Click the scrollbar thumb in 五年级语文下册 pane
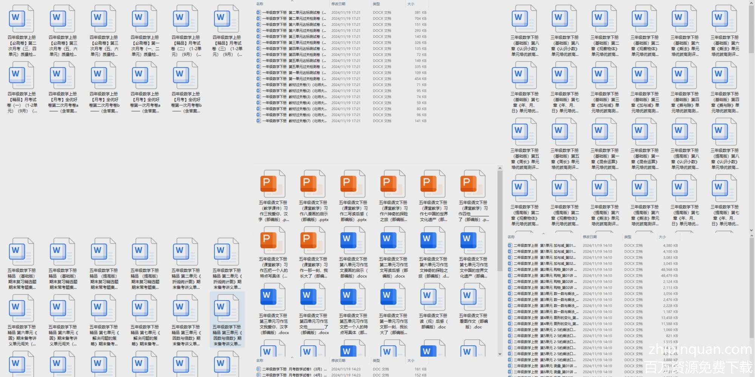Screen dimensions: 755x377 pos(500,221)
